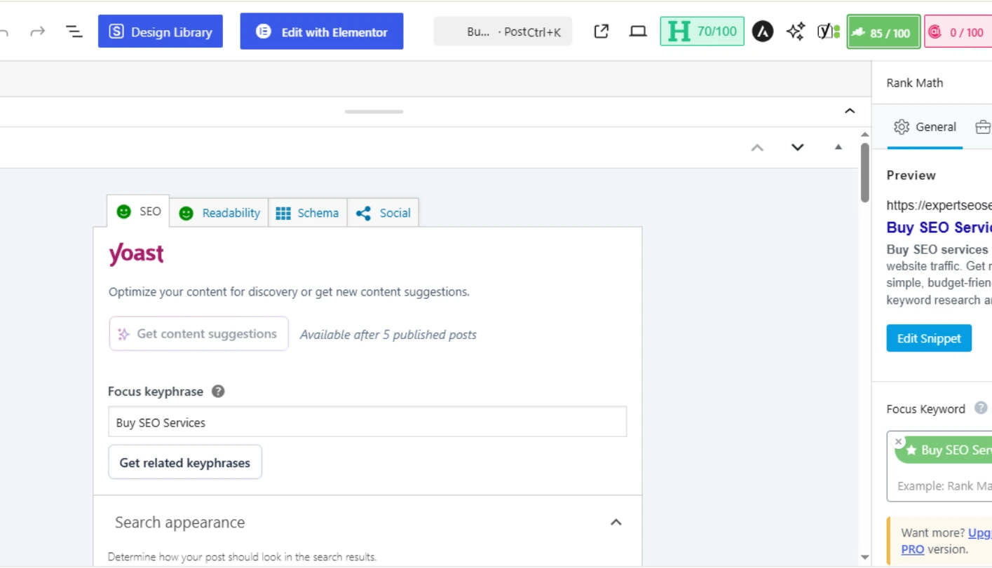The width and height of the screenshot is (992, 568).
Task: Click Edit with Elementor button
Action: tap(322, 32)
